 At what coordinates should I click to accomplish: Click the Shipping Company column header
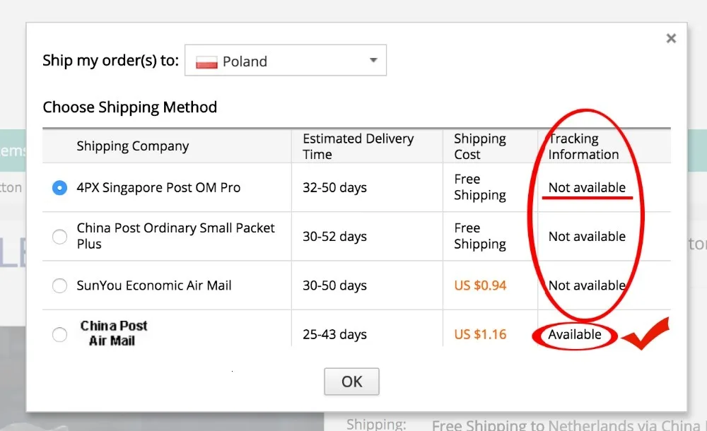point(133,146)
